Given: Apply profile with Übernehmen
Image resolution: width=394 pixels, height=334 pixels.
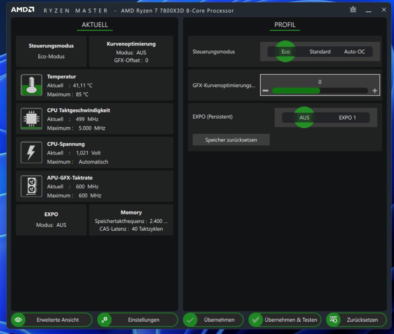Looking at the screenshot, I should pos(213,320).
